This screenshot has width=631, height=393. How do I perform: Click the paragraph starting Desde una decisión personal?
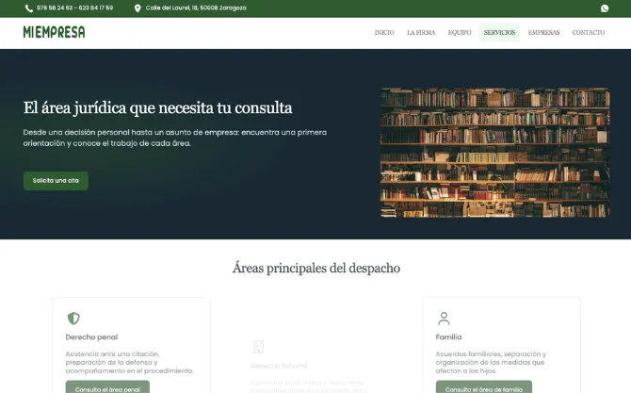pyautogui.click(x=175, y=138)
